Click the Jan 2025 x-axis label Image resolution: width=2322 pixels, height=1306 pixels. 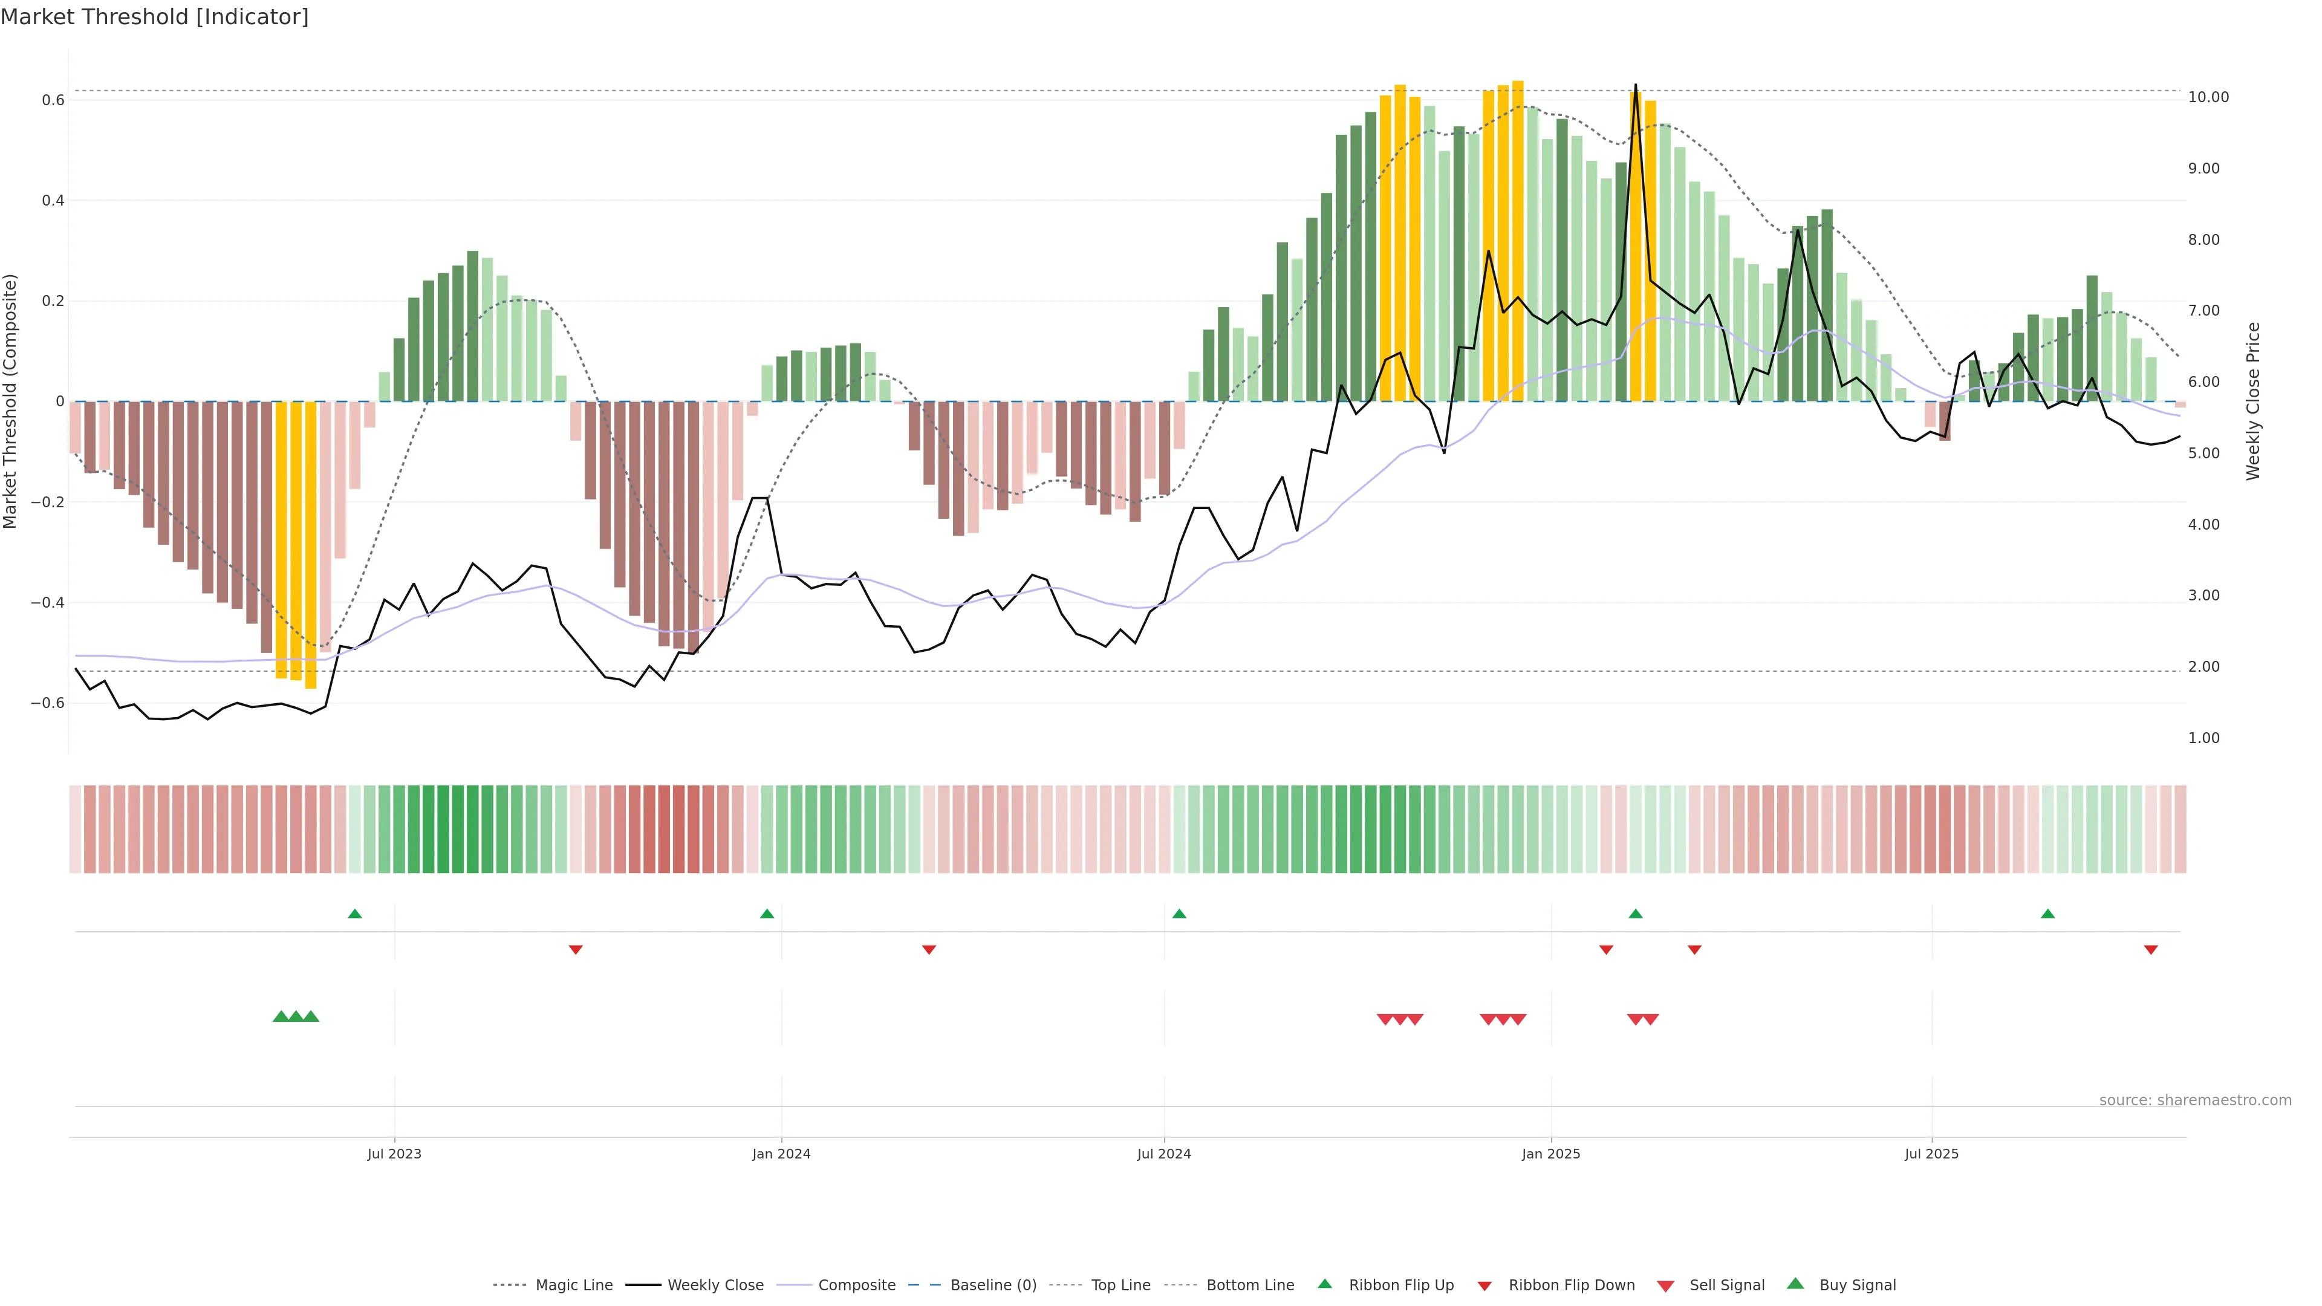[1550, 1154]
